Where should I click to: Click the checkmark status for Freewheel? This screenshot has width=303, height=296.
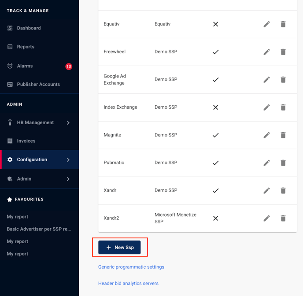click(x=215, y=52)
